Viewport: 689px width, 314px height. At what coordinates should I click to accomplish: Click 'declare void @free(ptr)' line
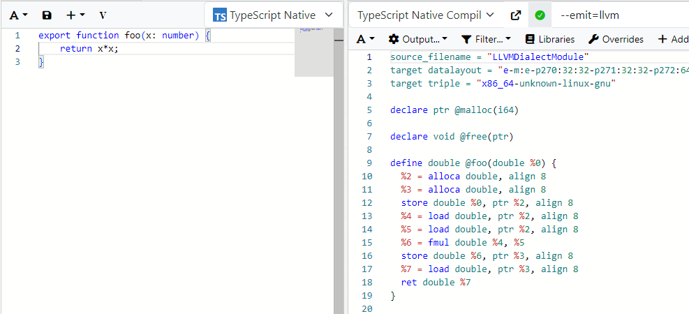[452, 136]
